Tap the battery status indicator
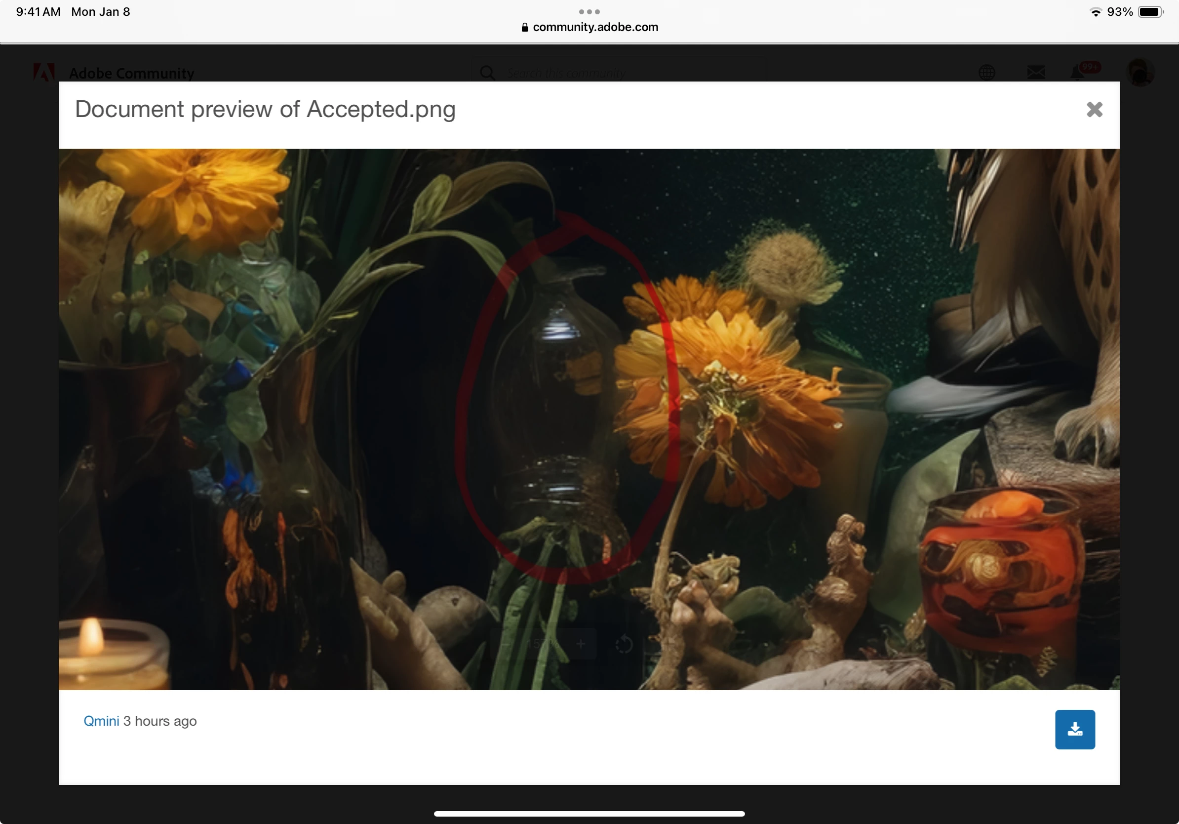Image resolution: width=1179 pixels, height=824 pixels. coord(1150,12)
